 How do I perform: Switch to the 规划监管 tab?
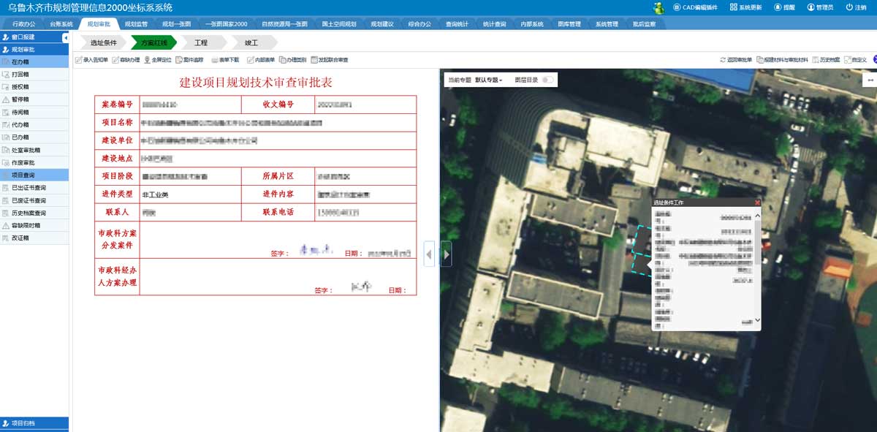point(136,24)
